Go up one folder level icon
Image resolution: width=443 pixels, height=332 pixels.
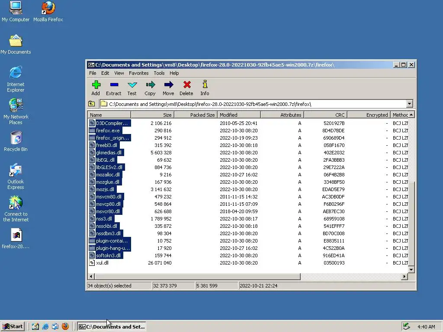pyautogui.click(x=92, y=104)
